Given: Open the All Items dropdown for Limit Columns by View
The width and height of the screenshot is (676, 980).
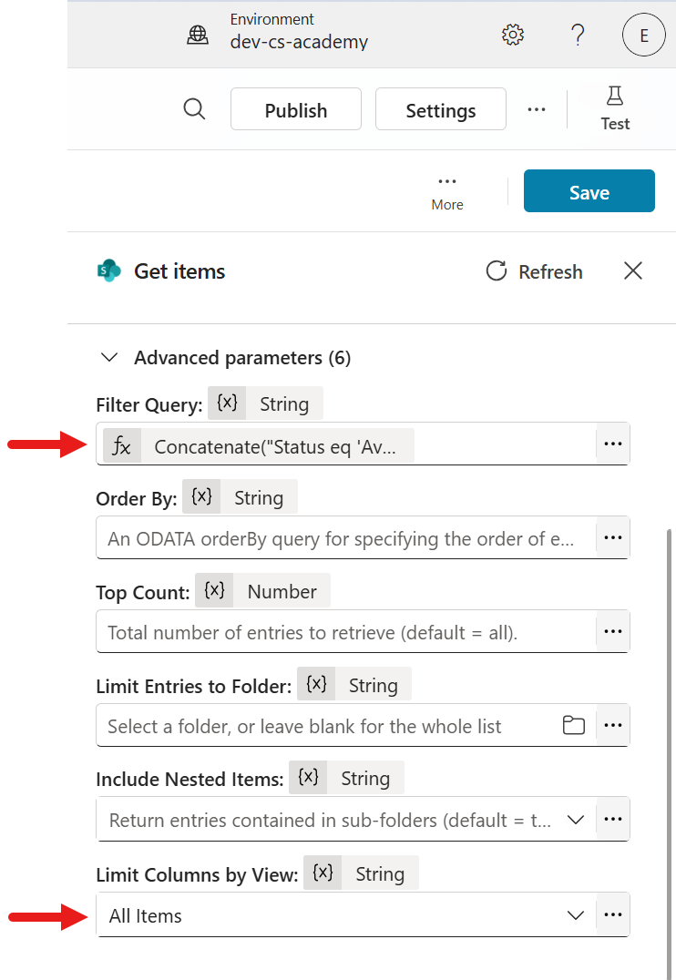Looking at the screenshot, I should pos(576,914).
